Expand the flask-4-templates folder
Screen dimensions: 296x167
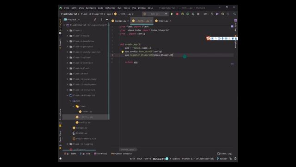68,41
